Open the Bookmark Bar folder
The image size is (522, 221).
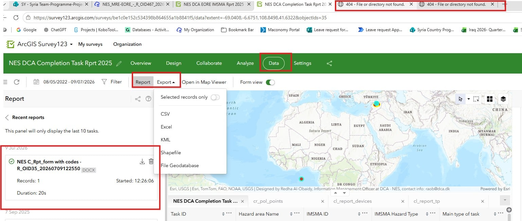(237, 30)
